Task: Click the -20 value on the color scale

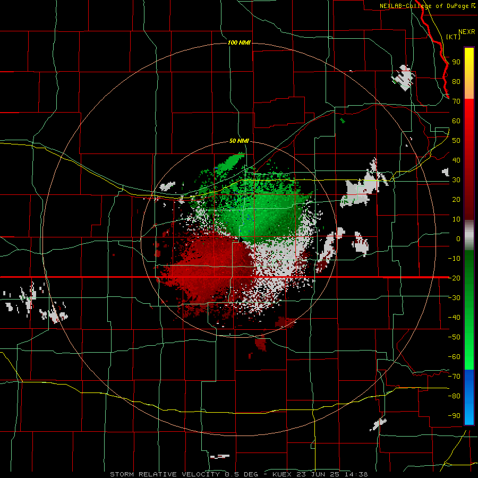Action: coord(454,278)
